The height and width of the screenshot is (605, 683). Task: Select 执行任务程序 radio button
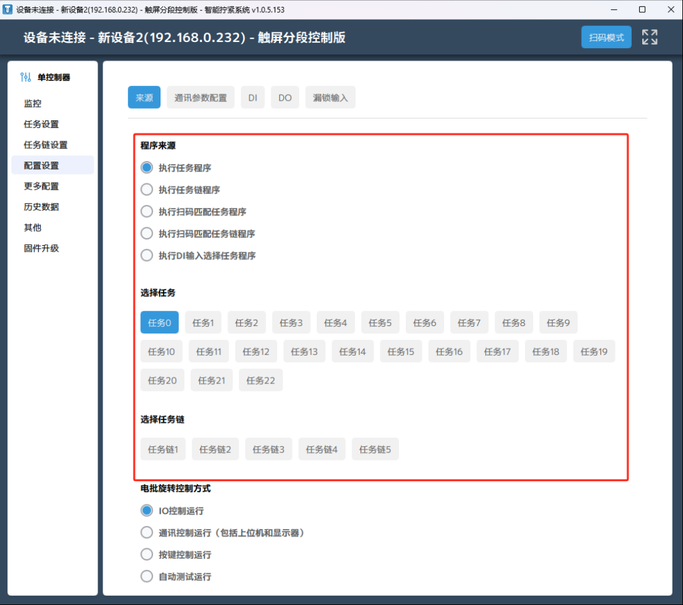coord(147,168)
